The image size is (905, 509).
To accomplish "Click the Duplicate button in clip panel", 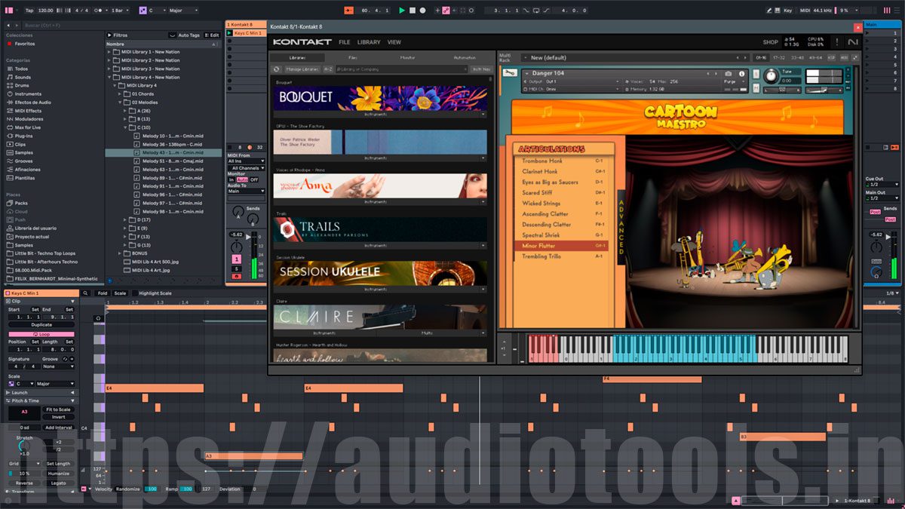I will [x=41, y=325].
